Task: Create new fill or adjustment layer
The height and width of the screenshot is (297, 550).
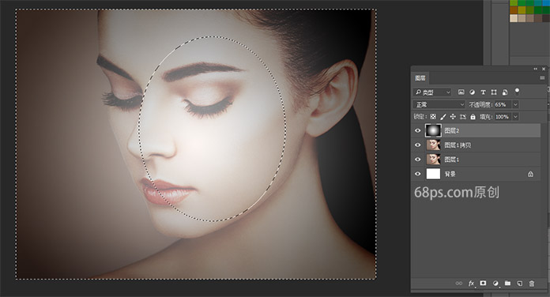Action: click(x=495, y=284)
